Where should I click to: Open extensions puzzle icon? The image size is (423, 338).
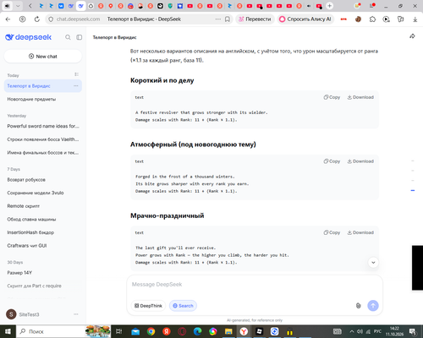tap(372, 19)
